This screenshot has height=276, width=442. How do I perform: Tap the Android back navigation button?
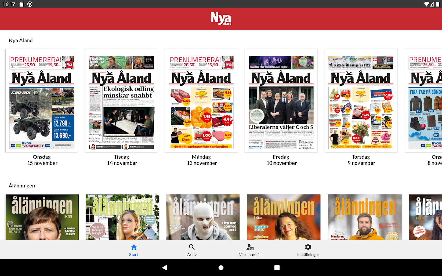pos(165,268)
